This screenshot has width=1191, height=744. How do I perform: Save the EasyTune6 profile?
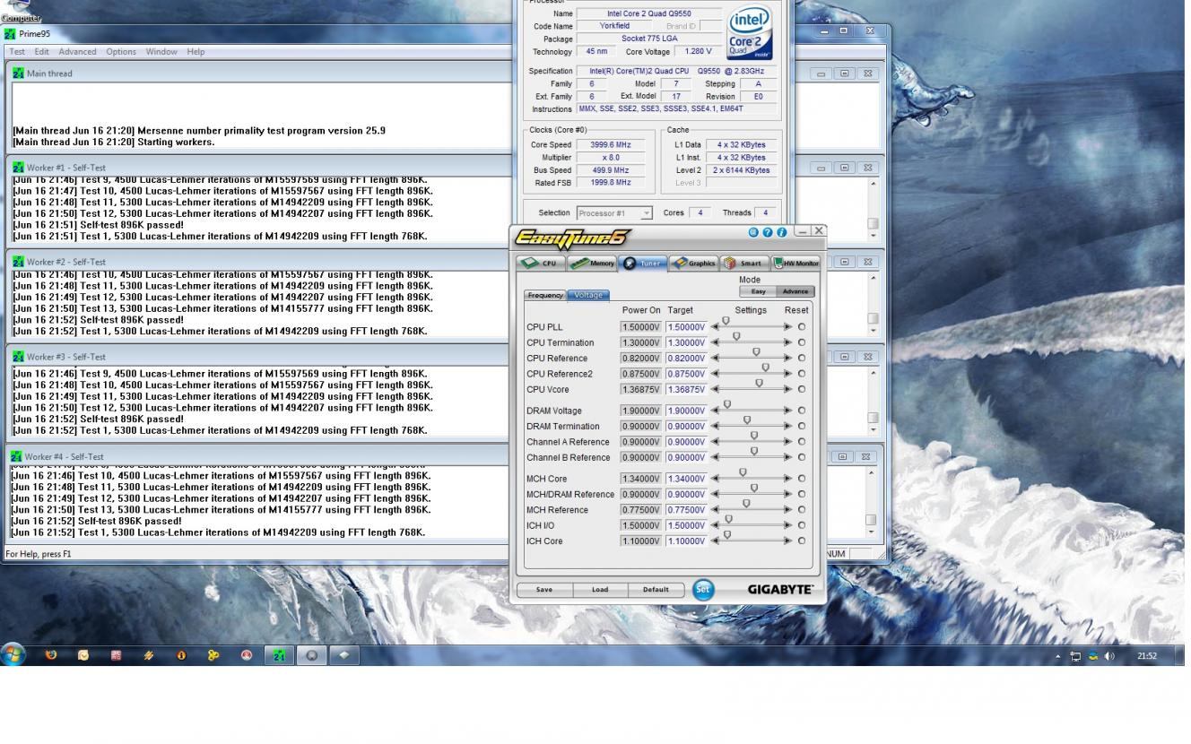point(544,590)
